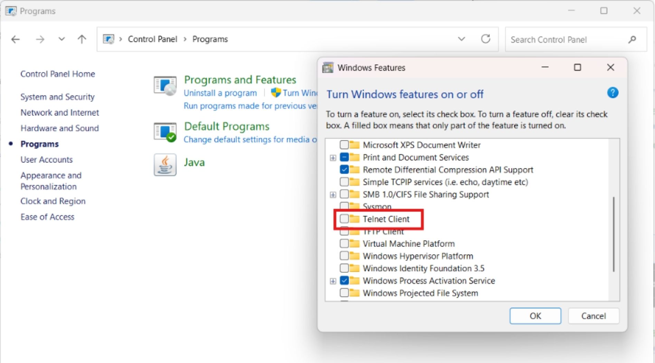Click Uninstall a program link
Viewport: 655px width, 363px height.
pos(220,93)
